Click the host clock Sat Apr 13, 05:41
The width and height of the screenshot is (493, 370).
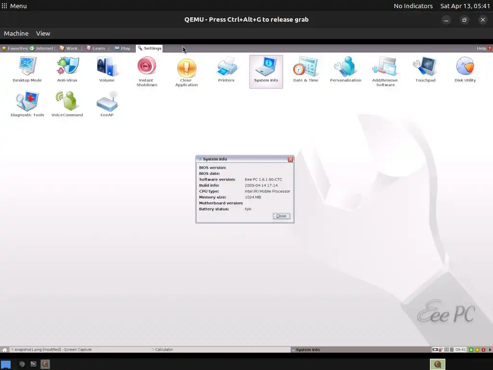click(465, 6)
